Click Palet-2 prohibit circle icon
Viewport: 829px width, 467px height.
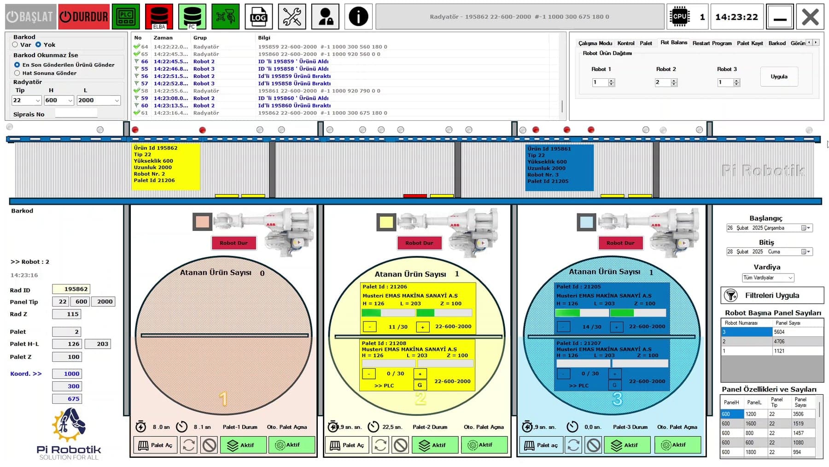[x=401, y=445]
